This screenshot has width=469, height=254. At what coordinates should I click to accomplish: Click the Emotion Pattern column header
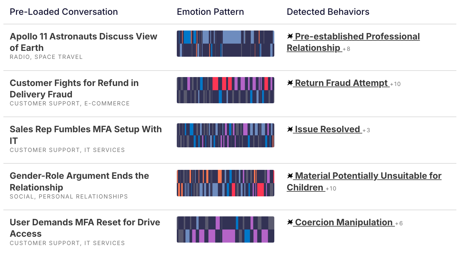click(210, 12)
